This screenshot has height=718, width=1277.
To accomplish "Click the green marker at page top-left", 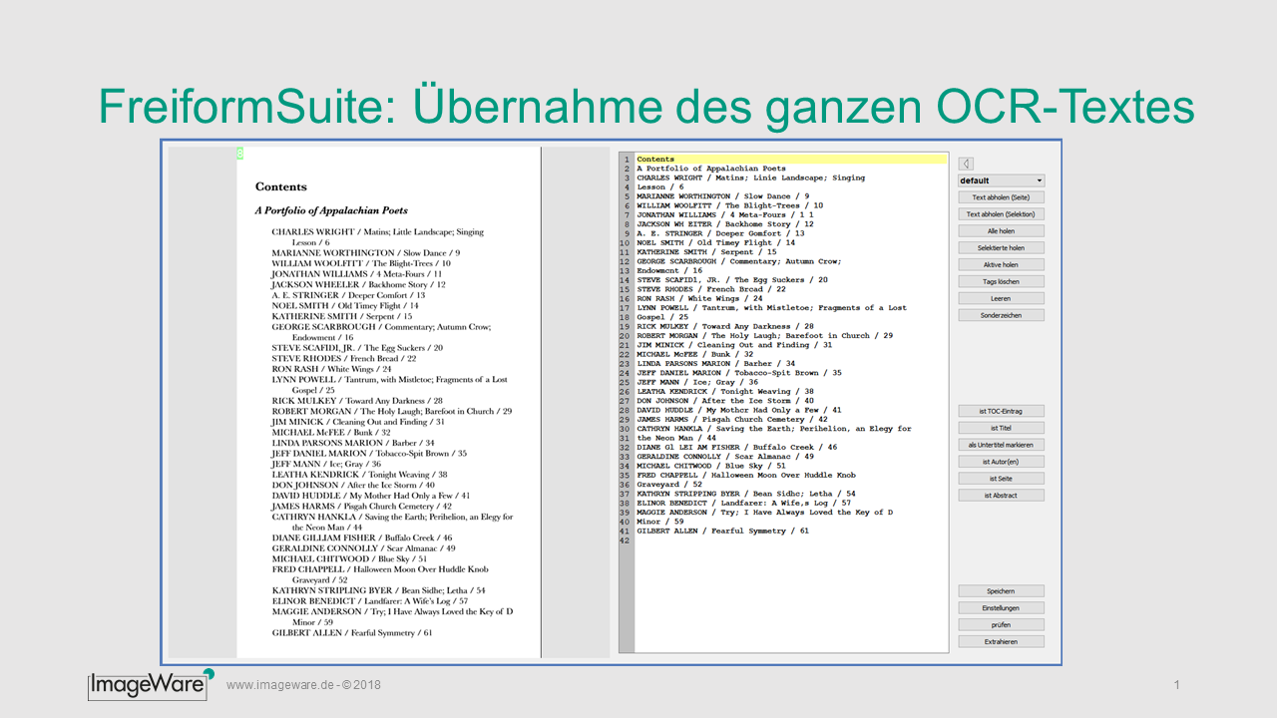I will pos(239,153).
